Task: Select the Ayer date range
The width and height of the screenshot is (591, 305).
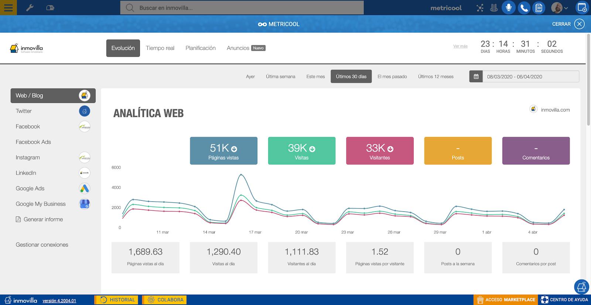Action: [250, 76]
